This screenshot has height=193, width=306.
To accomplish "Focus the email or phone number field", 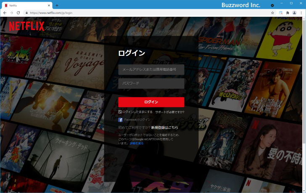I will (x=151, y=70).
